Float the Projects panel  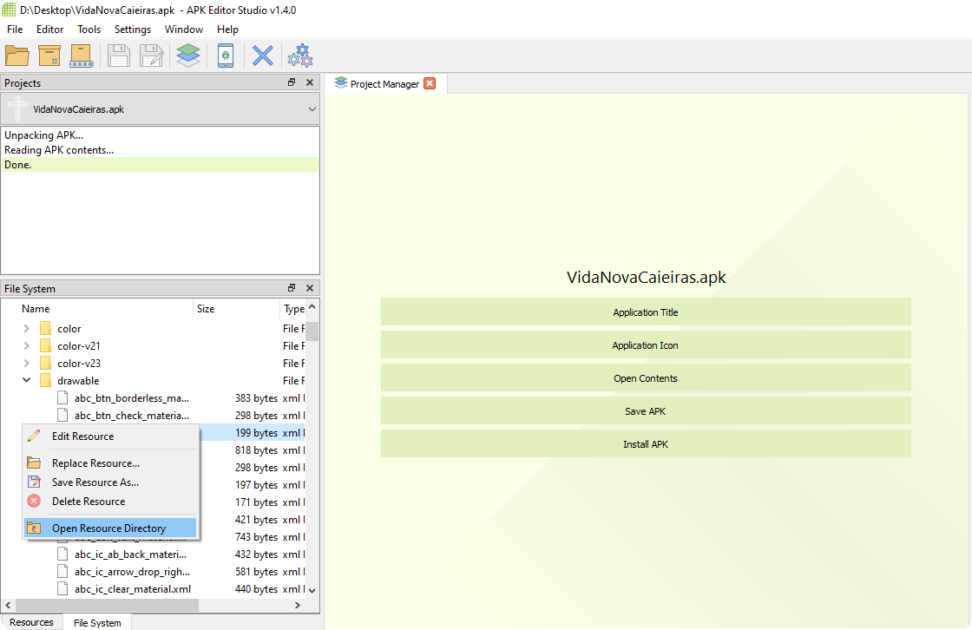click(x=292, y=83)
